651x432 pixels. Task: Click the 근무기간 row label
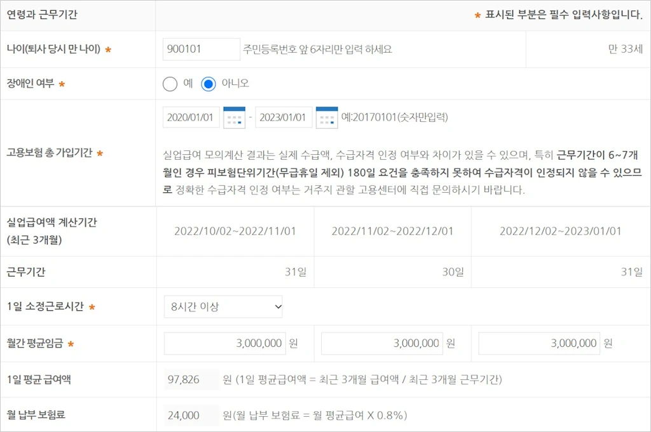point(25,272)
